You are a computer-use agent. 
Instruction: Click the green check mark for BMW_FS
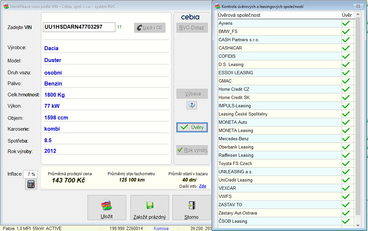click(346, 31)
